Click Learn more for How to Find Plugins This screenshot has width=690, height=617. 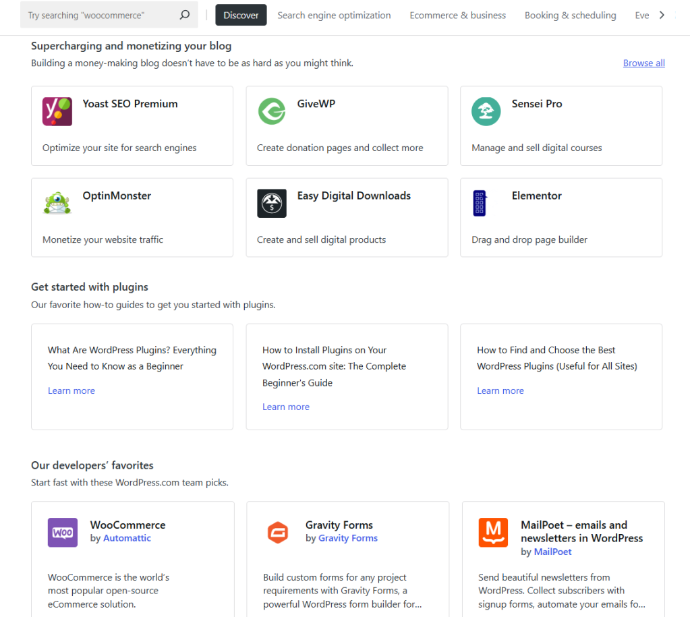[x=500, y=391]
